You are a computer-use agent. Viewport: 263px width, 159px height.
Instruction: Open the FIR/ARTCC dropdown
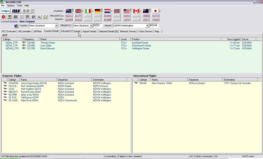[91, 26]
